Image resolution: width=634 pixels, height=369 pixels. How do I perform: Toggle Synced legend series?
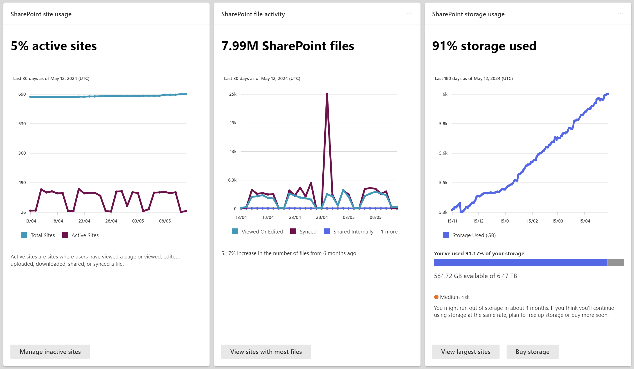click(x=303, y=232)
